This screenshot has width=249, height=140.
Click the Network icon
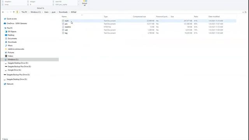coord(5,84)
